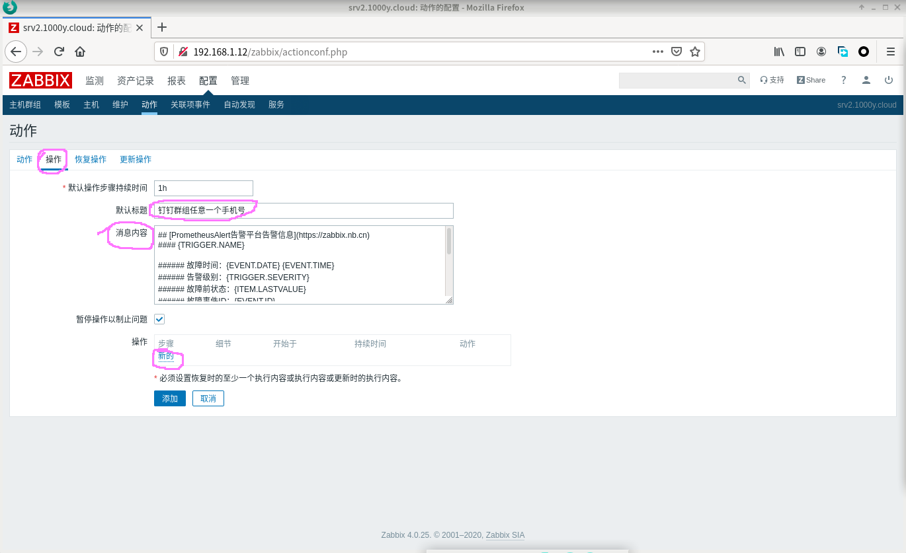Go to the Firefox home page icon

tap(80, 52)
